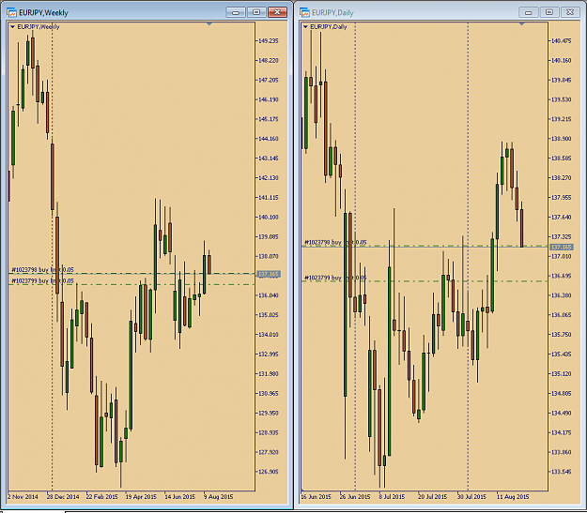
Task: Click price level 135.120 on Daily axis
Action: [x=561, y=374]
